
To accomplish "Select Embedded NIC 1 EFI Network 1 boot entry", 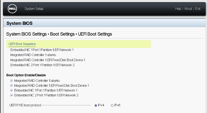I will tap(42, 50).
